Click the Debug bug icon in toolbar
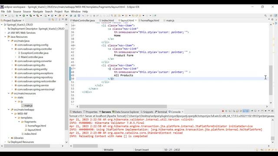278x156 pixels. pyautogui.click(x=17, y=16)
